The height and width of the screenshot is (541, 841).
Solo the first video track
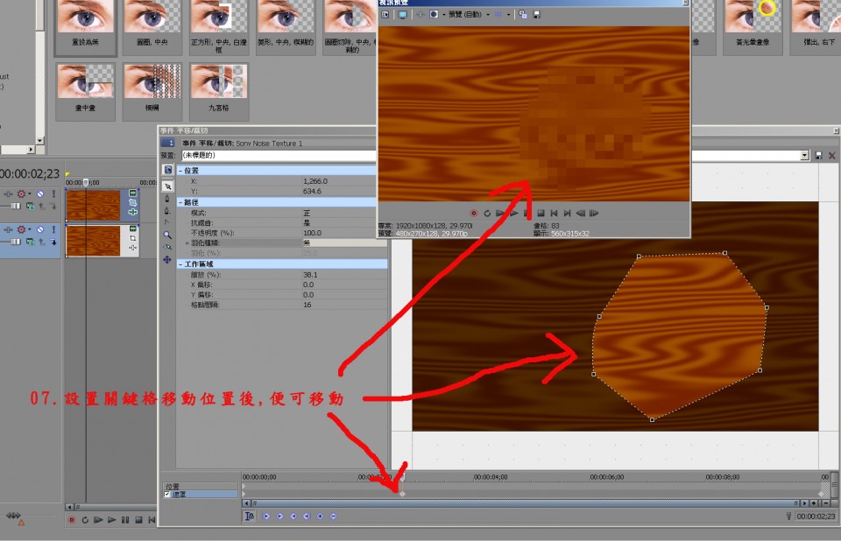53,193
